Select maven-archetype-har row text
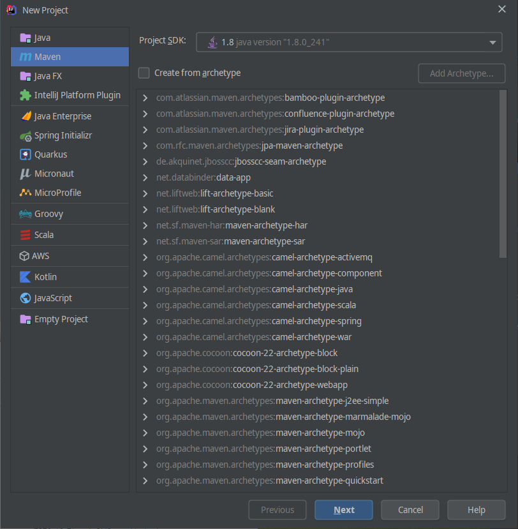 (x=232, y=225)
